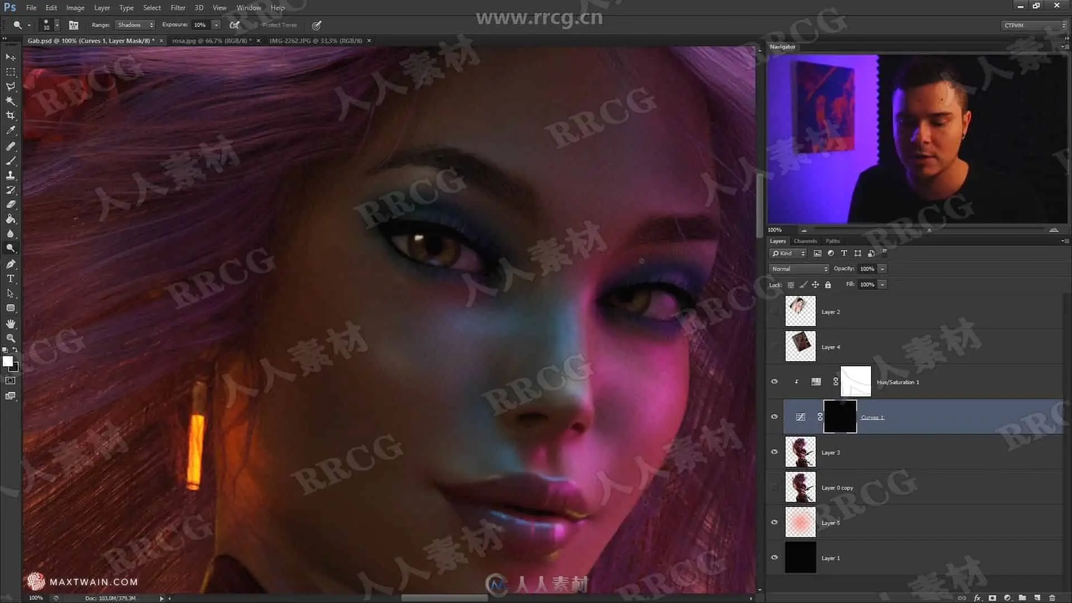Toggle the Quick Mask mode icon

[11, 381]
